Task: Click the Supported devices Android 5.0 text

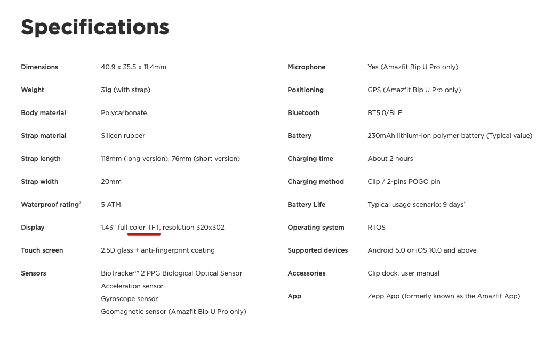Action: 422,250
